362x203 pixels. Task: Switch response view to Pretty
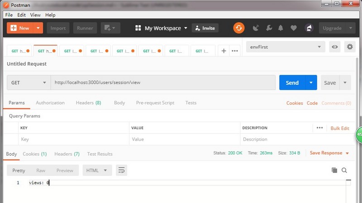pyautogui.click(x=19, y=171)
